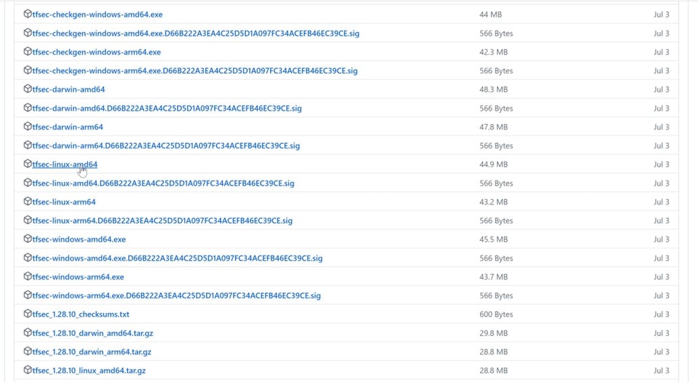Click the 45.5 MB file size
698x382 pixels.
pyautogui.click(x=493, y=239)
